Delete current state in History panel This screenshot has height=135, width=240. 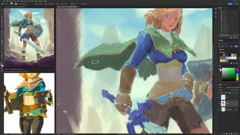pyautogui.click(x=237, y=38)
